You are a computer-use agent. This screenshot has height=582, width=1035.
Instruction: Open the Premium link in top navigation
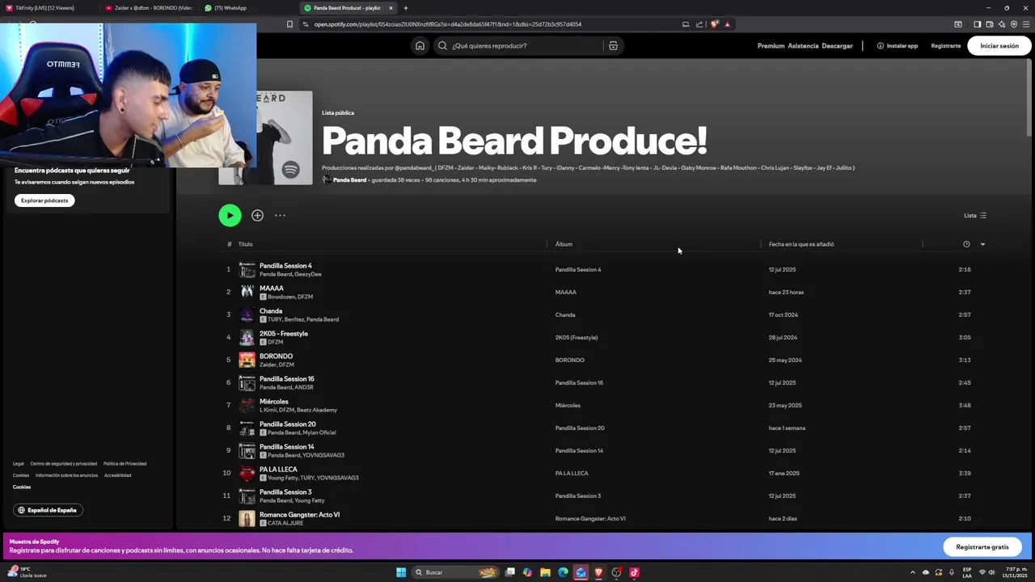click(x=771, y=46)
